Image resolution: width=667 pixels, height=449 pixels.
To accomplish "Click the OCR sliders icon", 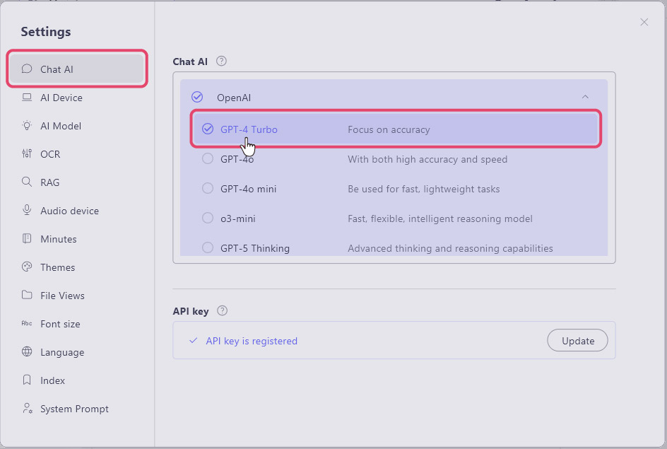I will click(x=27, y=154).
